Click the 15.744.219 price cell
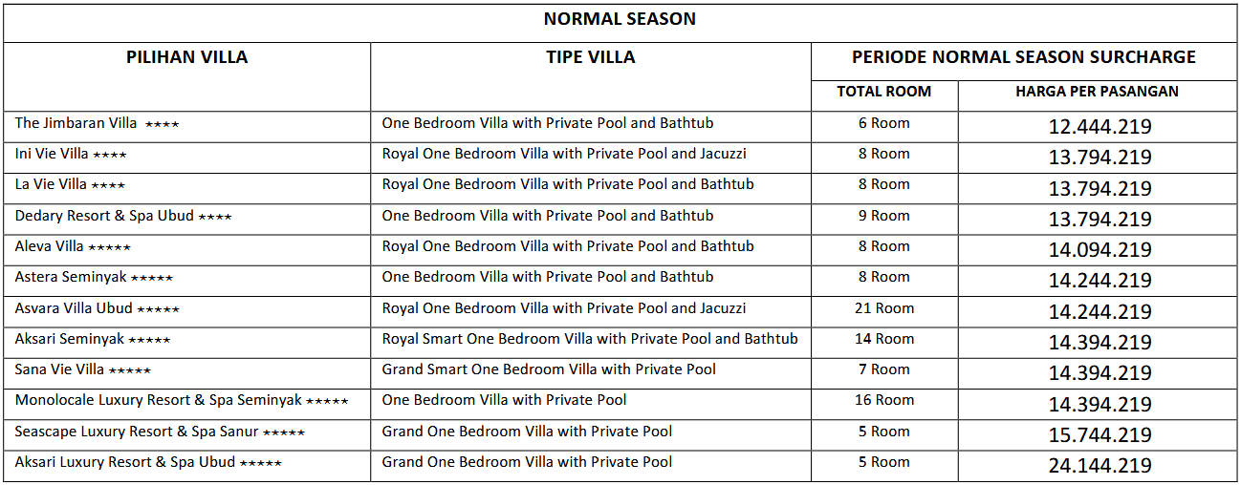1241x485 pixels. click(1099, 435)
